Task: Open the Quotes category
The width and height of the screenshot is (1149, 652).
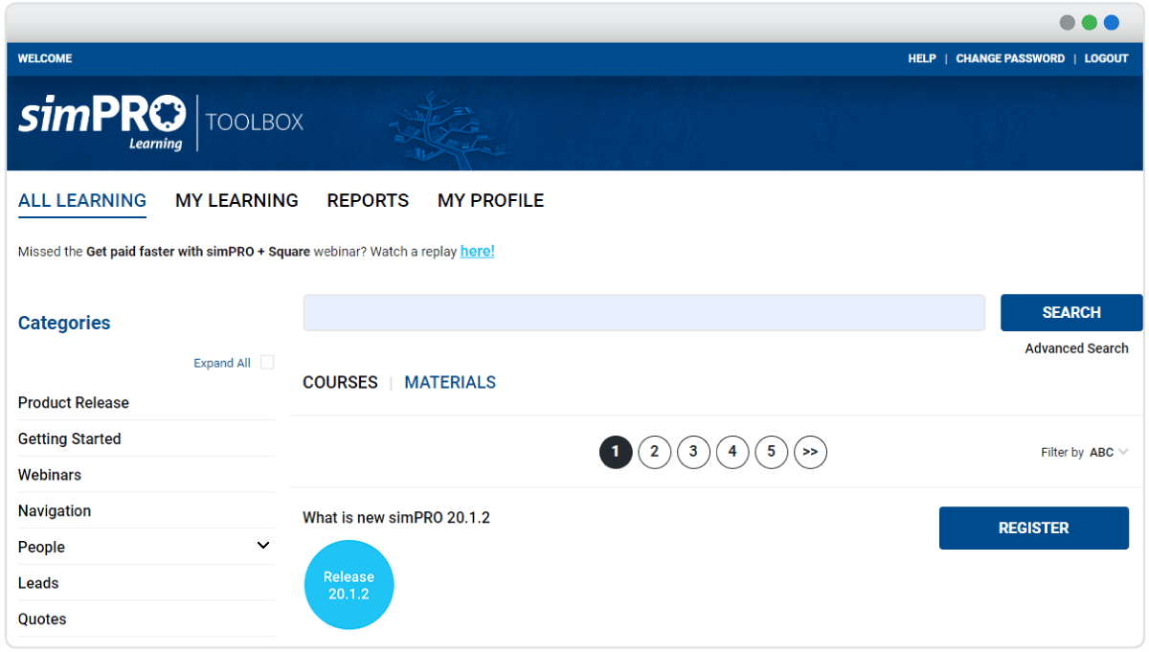Action: pos(42,618)
